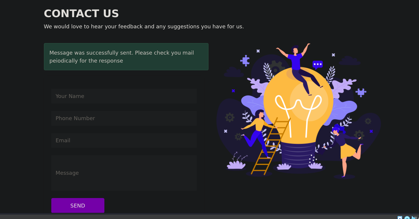Click the hard disk icon in status bar

click(x=400, y=218)
